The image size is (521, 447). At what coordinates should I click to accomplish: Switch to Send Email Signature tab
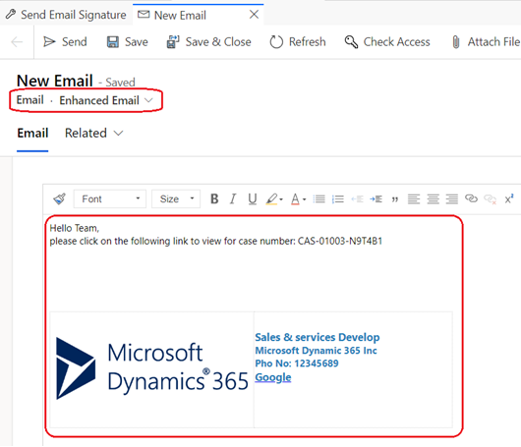point(66,15)
